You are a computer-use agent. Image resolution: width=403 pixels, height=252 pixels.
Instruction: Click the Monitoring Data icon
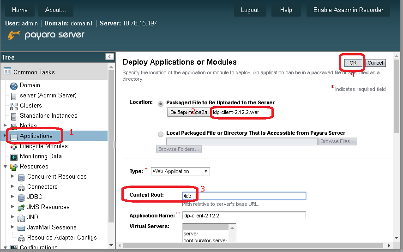(14, 157)
